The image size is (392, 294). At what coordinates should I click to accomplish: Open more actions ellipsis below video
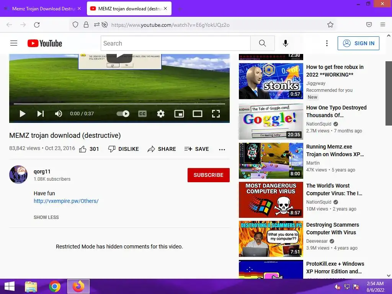click(x=222, y=150)
